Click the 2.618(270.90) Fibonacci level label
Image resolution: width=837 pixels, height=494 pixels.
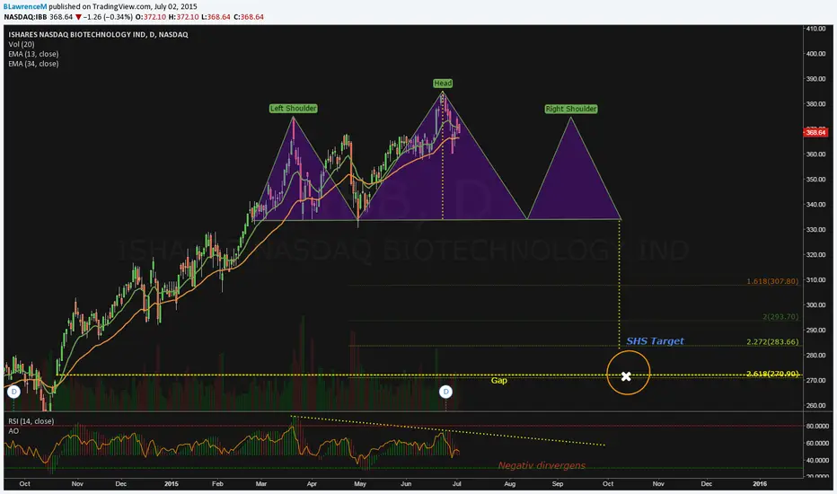coord(772,374)
